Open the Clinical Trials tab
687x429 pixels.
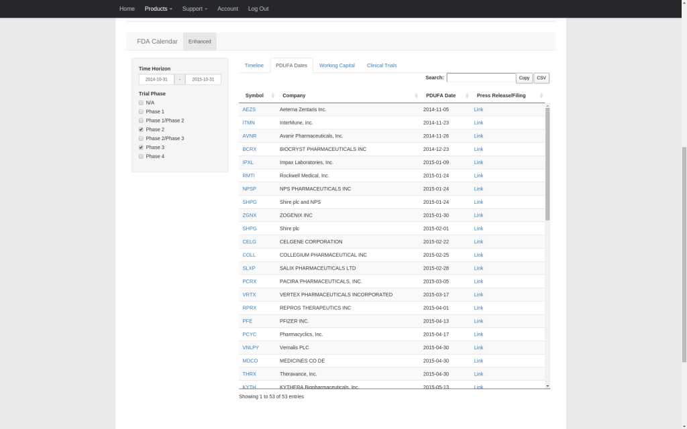pyautogui.click(x=382, y=65)
